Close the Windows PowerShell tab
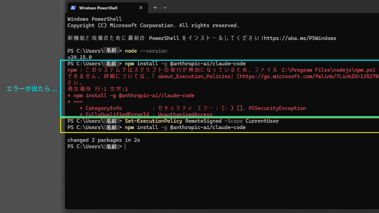The image size is (379, 213). [141, 8]
